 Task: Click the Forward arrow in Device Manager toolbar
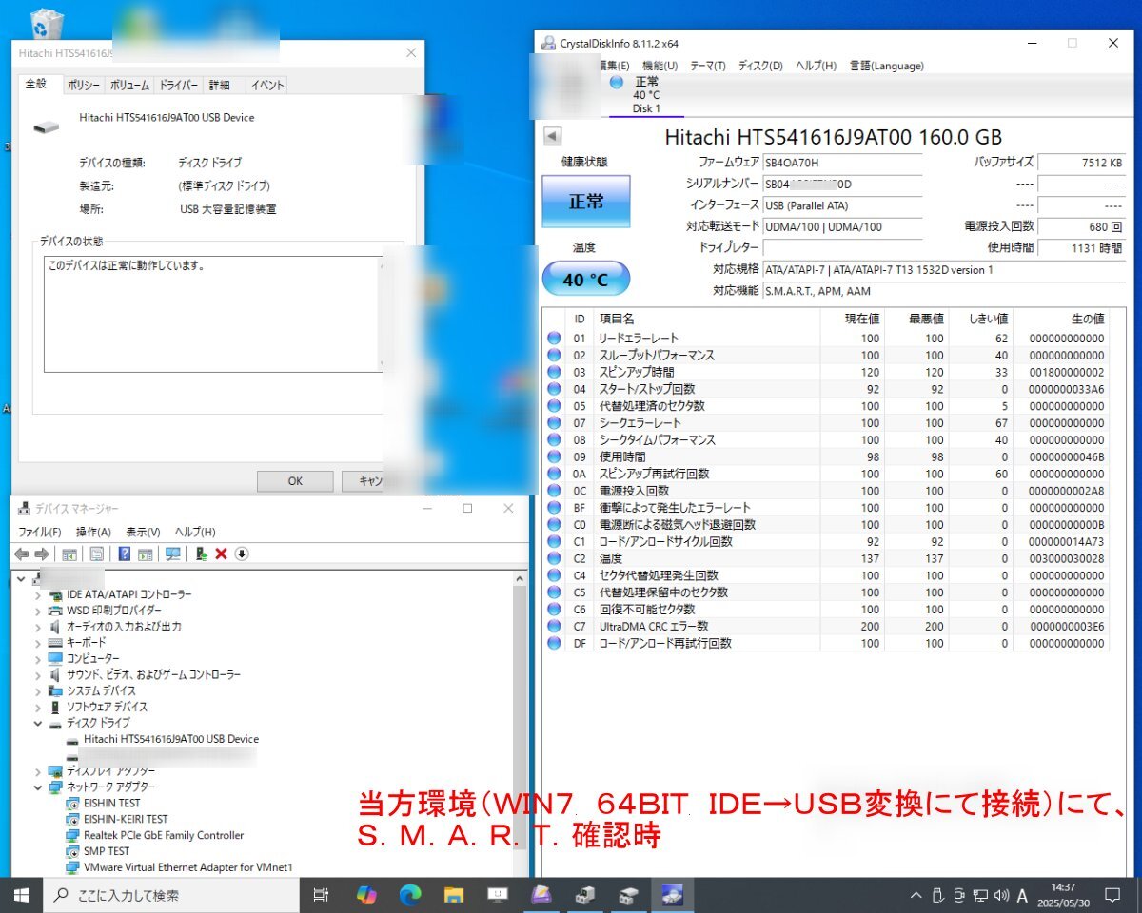point(42,554)
